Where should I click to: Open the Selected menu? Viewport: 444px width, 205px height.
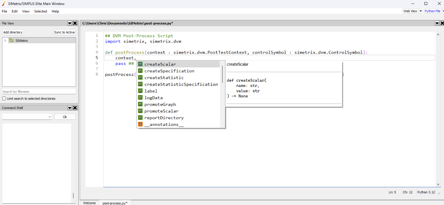pyautogui.click(x=40, y=11)
